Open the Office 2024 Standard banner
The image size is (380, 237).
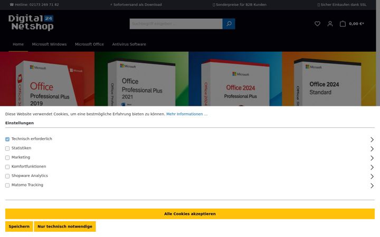click(329, 79)
